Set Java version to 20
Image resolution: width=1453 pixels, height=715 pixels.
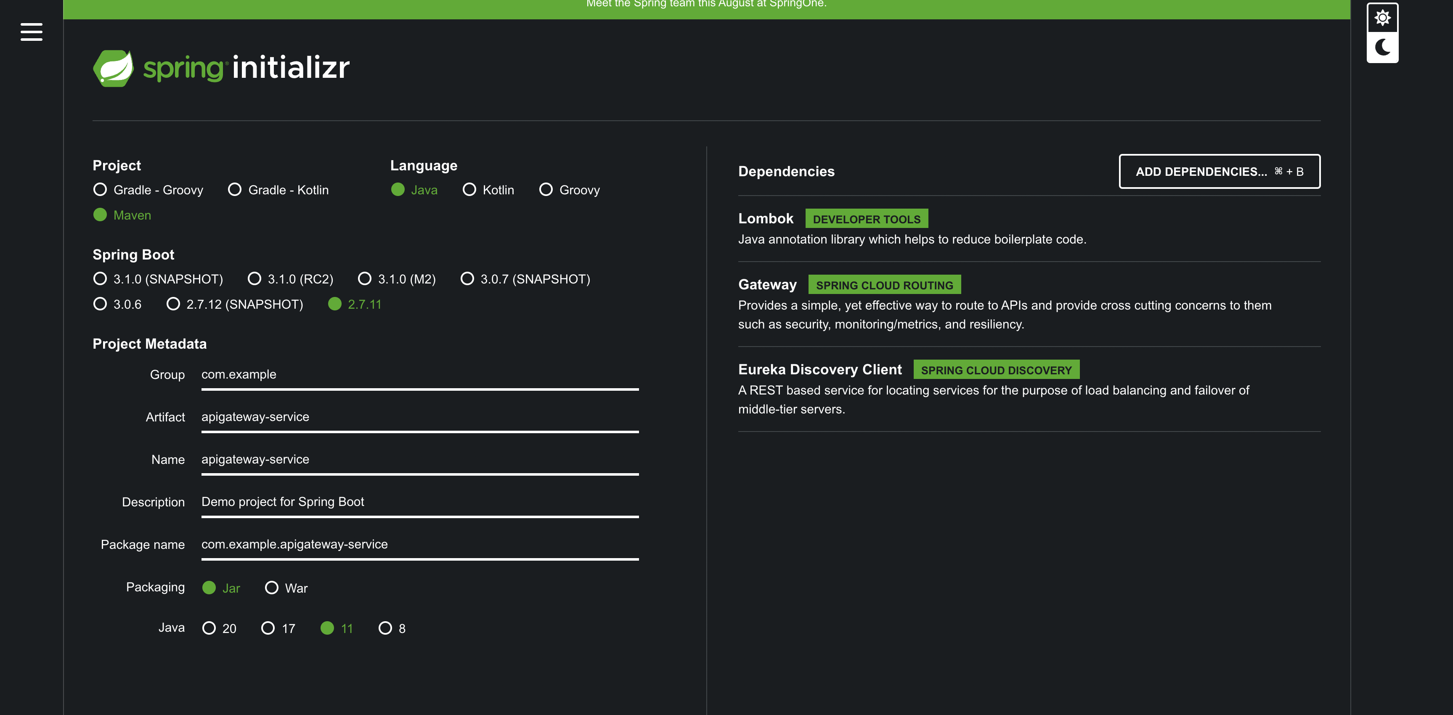219,628
